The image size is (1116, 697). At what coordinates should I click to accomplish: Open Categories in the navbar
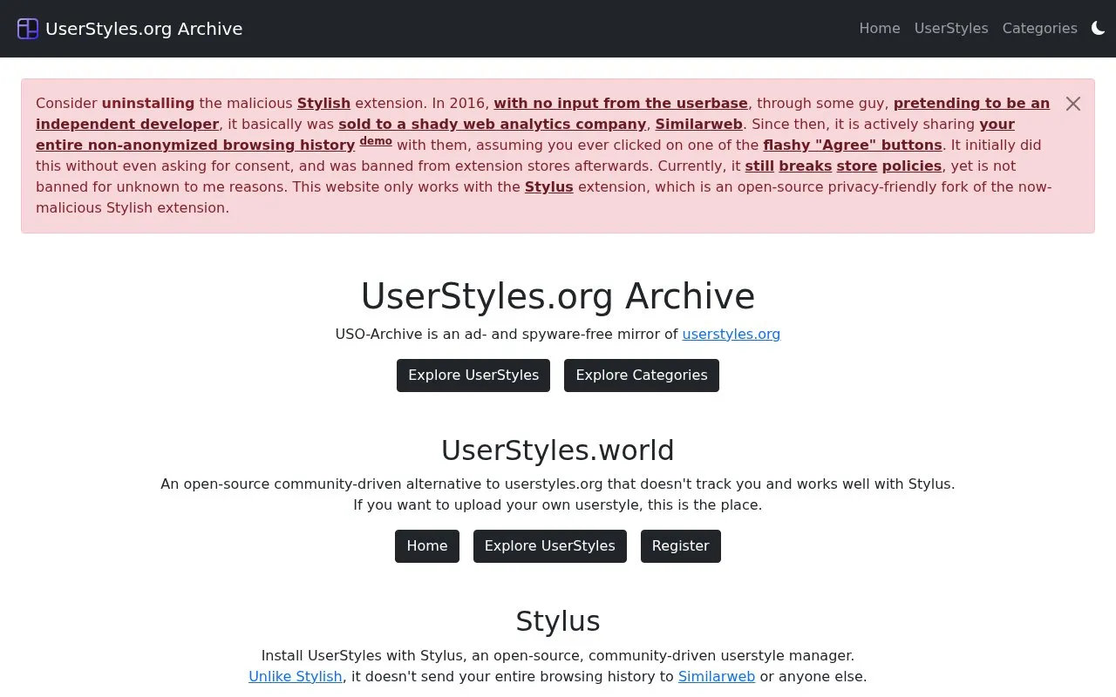pos(1040,29)
